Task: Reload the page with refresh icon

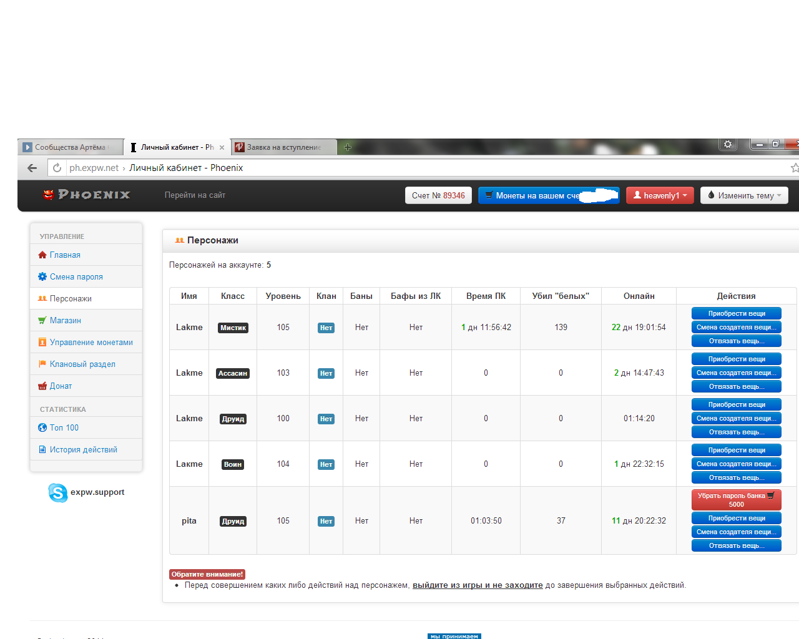Action: 57,168
